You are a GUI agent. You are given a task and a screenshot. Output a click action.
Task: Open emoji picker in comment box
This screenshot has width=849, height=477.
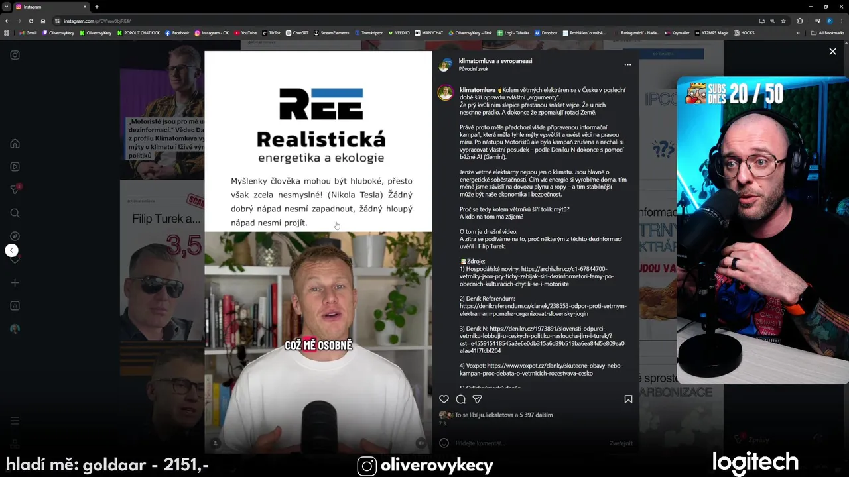444,443
